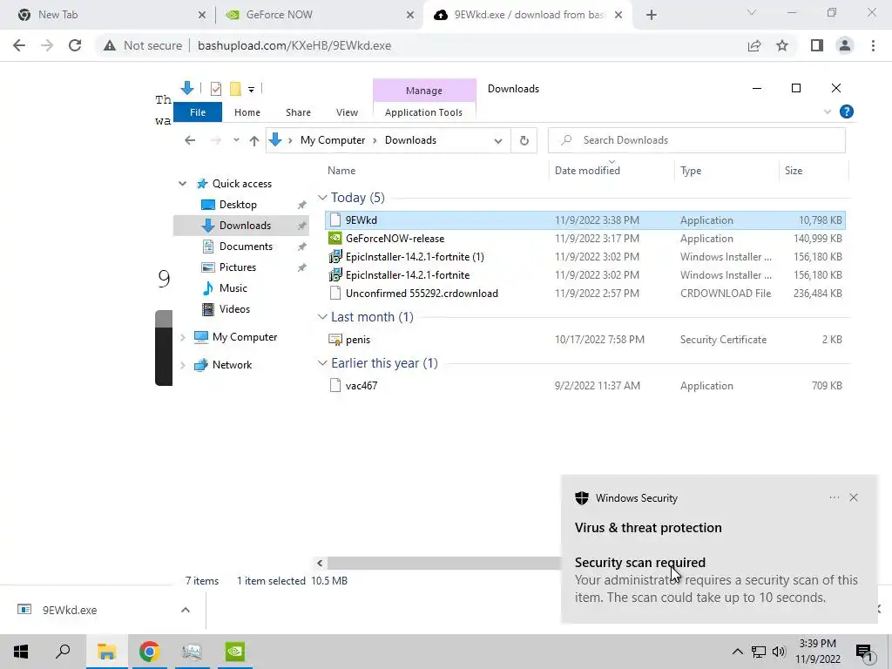Show hidden system tray icons
The image size is (892, 669).
pyautogui.click(x=737, y=652)
